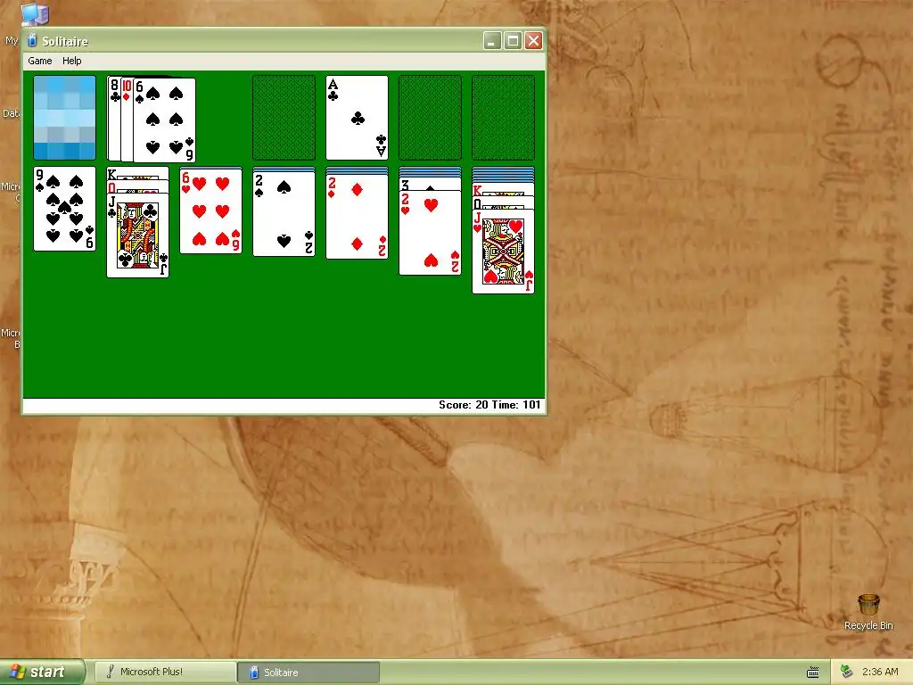Select the 9 of spades tableau card
913x685 pixels.
pyautogui.click(x=64, y=209)
